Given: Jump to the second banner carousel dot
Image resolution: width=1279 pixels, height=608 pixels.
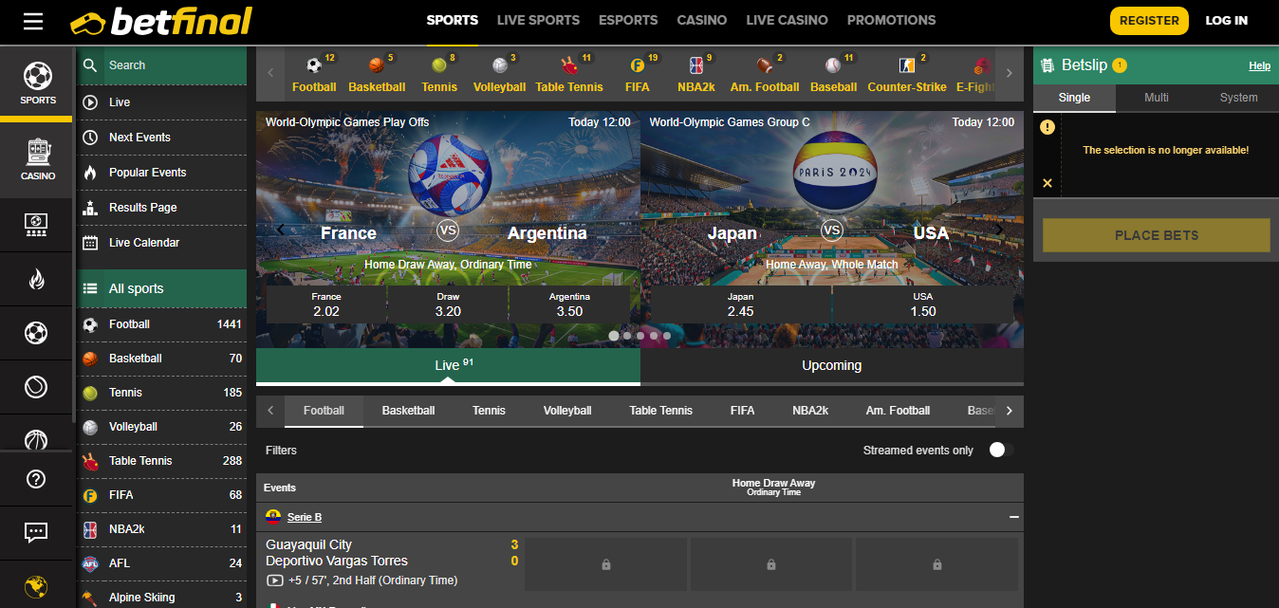Looking at the screenshot, I should click(627, 336).
